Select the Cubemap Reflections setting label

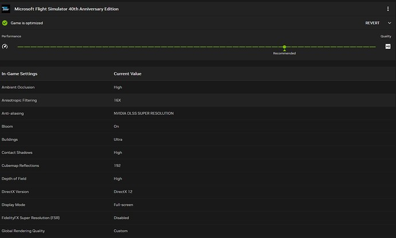pyautogui.click(x=20, y=166)
